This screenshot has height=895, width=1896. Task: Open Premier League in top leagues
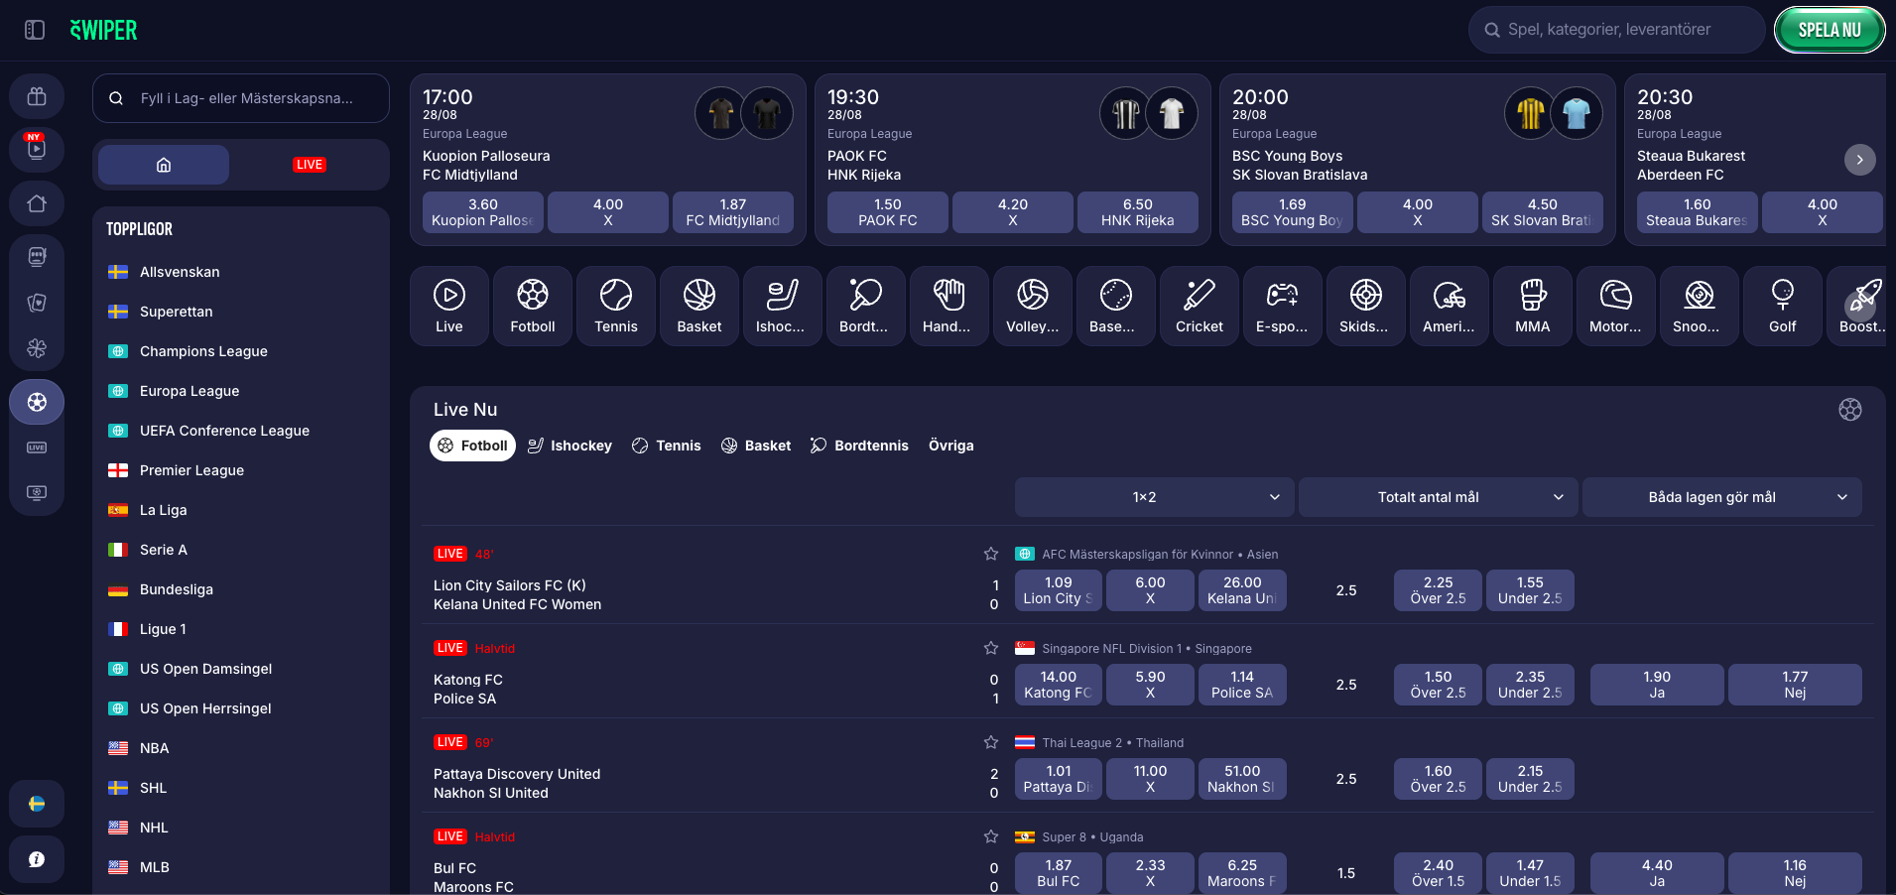click(x=191, y=470)
